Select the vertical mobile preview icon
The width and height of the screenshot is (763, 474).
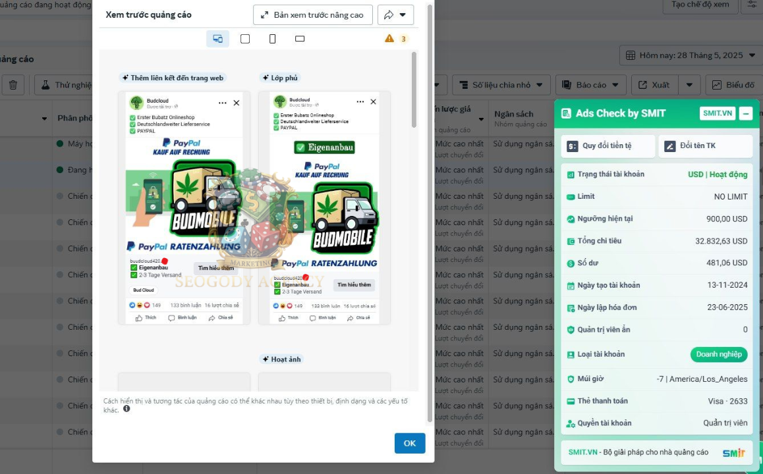click(x=273, y=39)
